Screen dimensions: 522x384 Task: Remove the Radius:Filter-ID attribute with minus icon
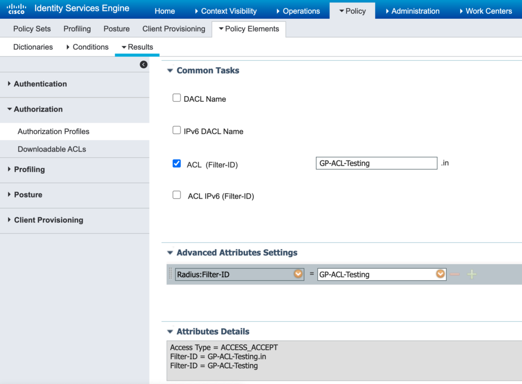coord(455,275)
